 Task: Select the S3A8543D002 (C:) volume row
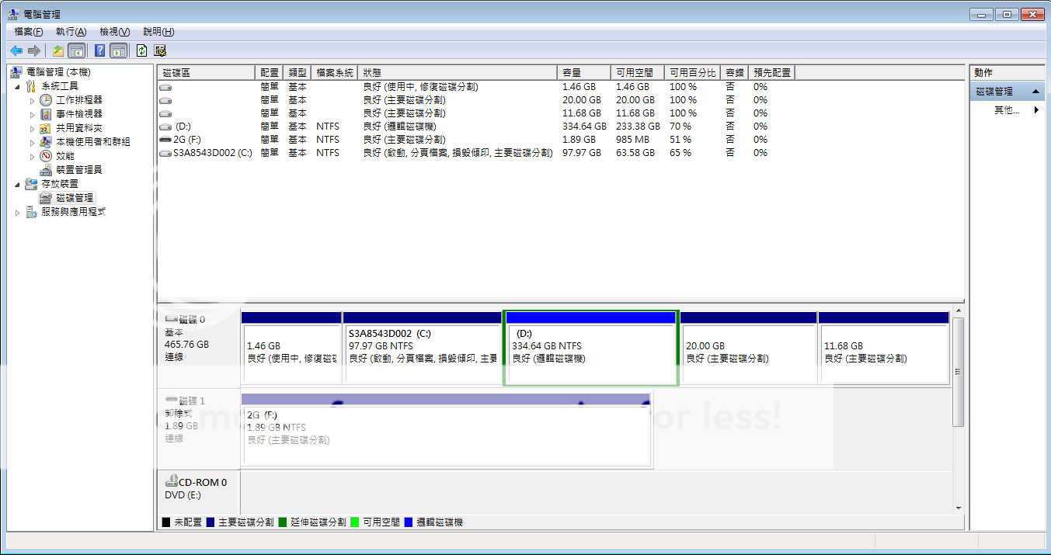coord(212,153)
